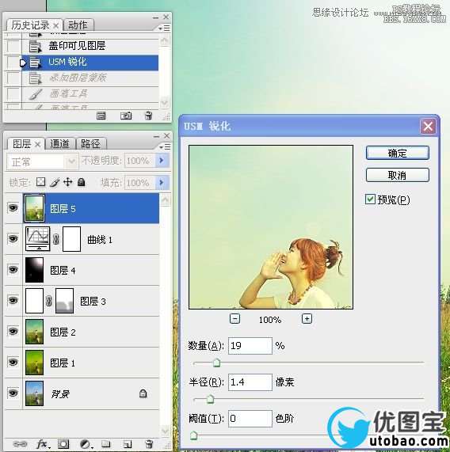Hide 背景 layer via eye icon
450x452 pixels.
click(13, 393)
